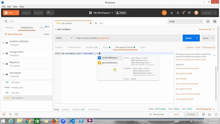Open the File menu
Screen dimensions: 220x124
point(4,7)
